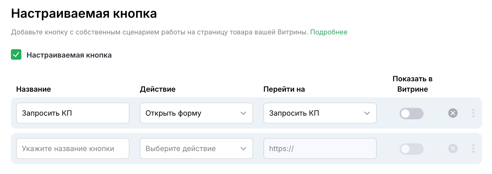The width and height of the screenshot is (492, 174).
Task: Enable 'Показать в Витрине' for 'Запросить КП' row
Action: pyautogui.click(x=411, y=113)
